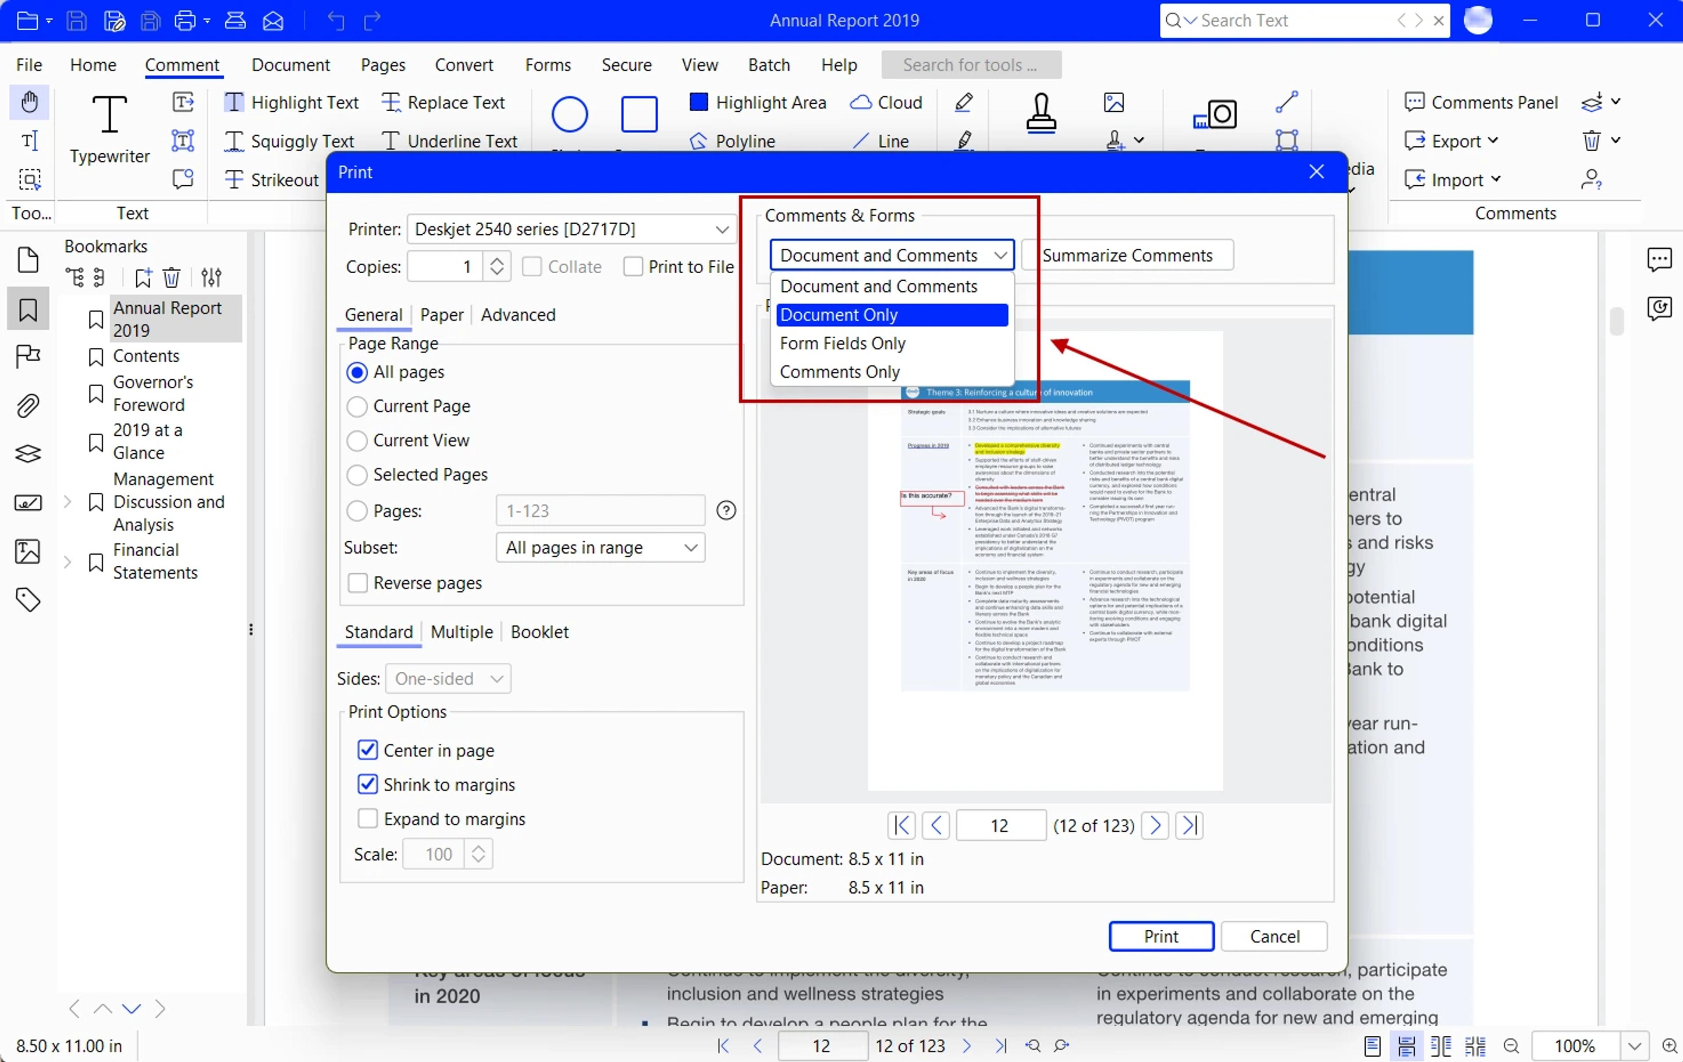Screen dimensions: 1683x1062
Task: Click the screenshot camera icon
Action: (1215, 114)
